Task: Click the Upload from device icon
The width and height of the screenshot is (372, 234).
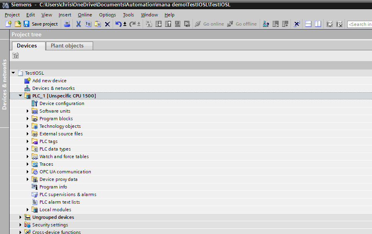Action: coord(168,24)
